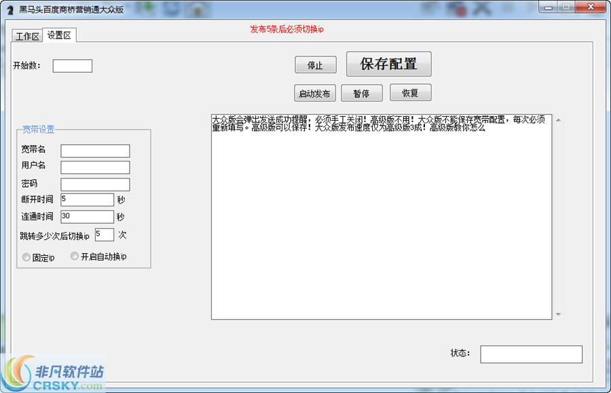The image size is (611, 393).
Task: Click the 断开时间 seconds field
Action: (87, 200)
